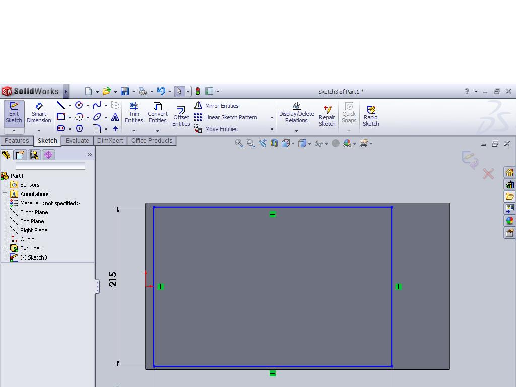516x387 pixels.
Task: Select the Line sketch tool
Action: pos(61,105)
